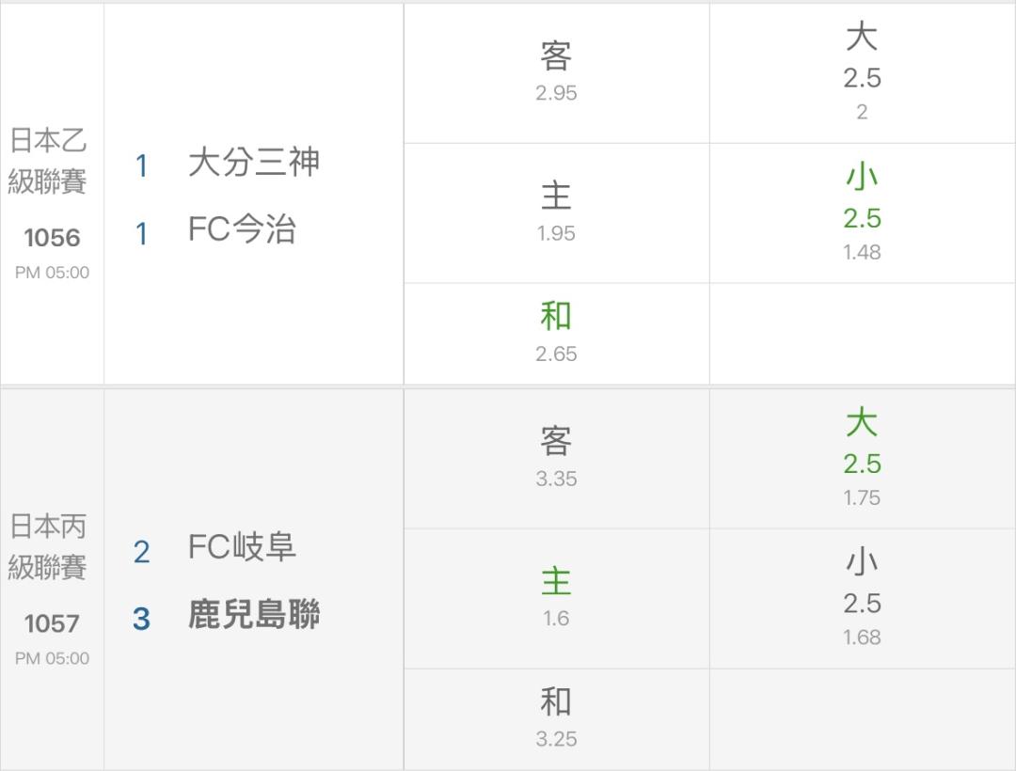Pick 大 2.5 at odds 2
This screenshot has height=771, width=1016.
(862, 72)
